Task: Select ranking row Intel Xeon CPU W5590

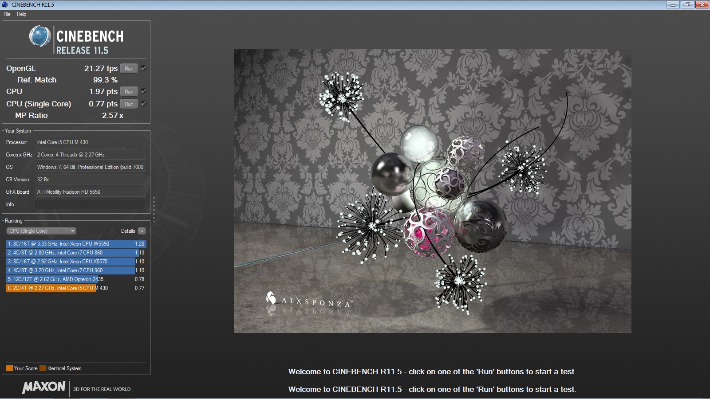Action: 76,244
